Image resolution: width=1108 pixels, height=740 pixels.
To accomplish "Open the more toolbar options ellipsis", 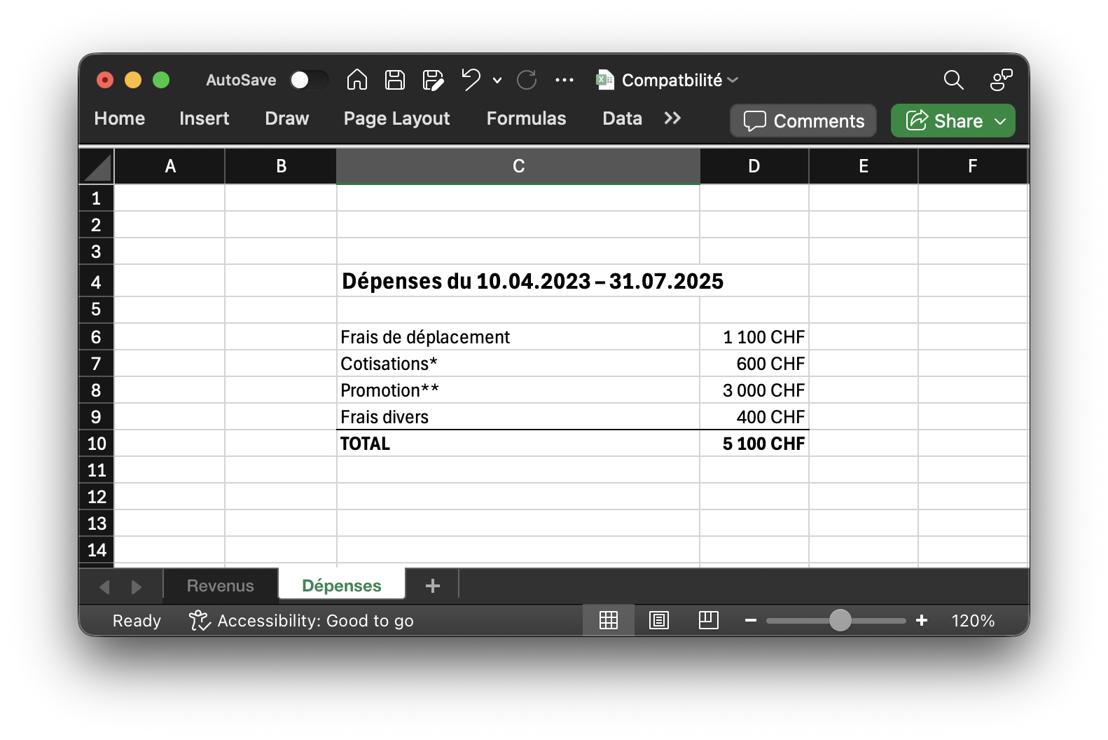I will point(565,80).
